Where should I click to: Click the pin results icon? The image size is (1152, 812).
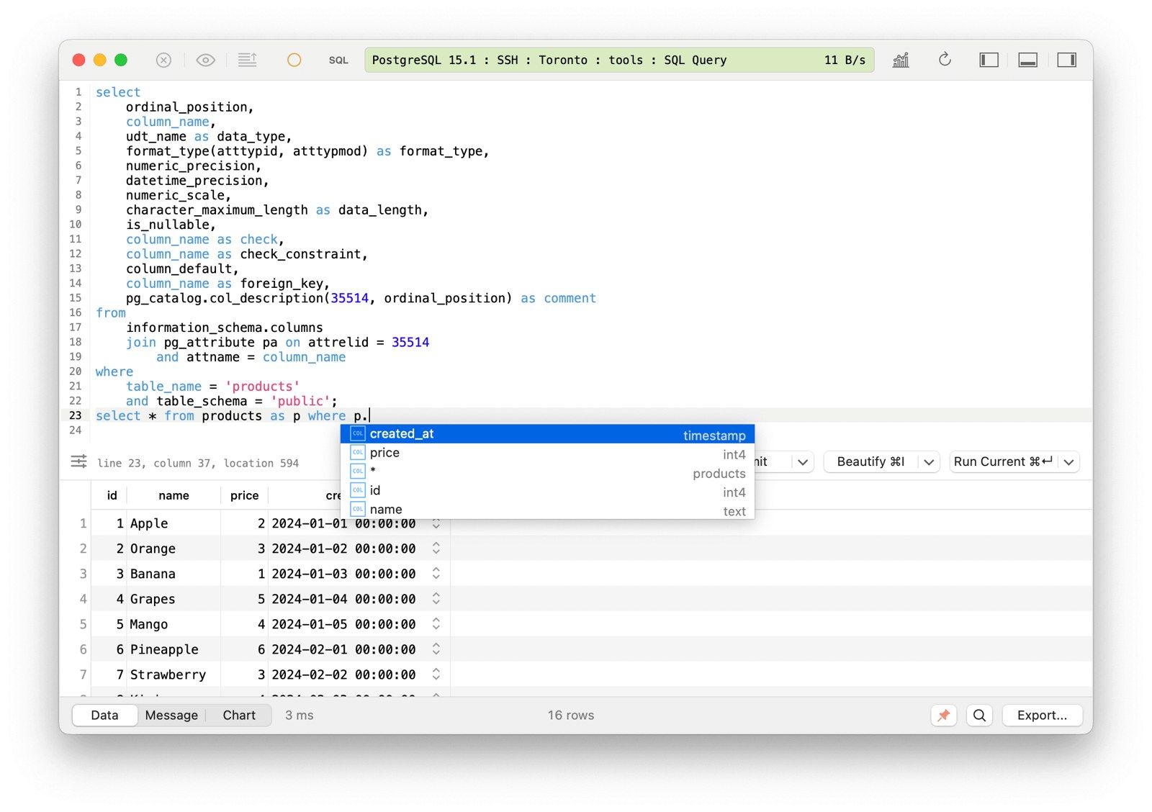tap(943, 715)
